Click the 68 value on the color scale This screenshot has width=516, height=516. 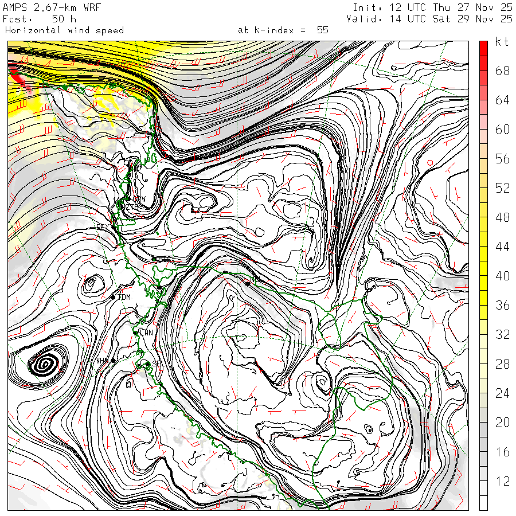pyautogui.click(x=502, y=71)
